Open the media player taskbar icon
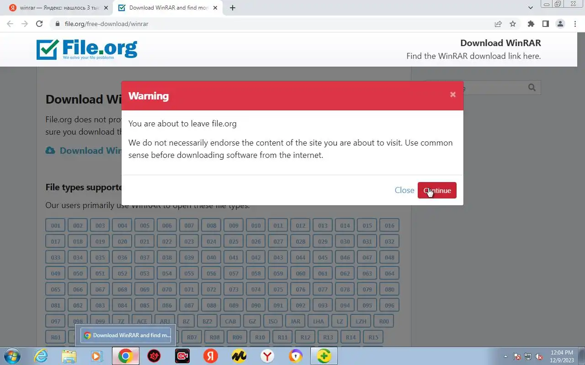 [97, 356]
